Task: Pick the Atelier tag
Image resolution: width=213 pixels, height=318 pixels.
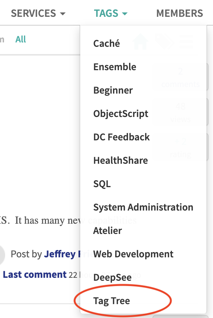Action: [107, 231]
